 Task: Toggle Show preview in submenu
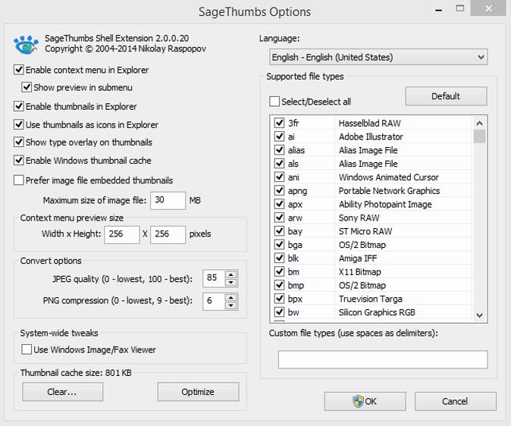point(27,87)
